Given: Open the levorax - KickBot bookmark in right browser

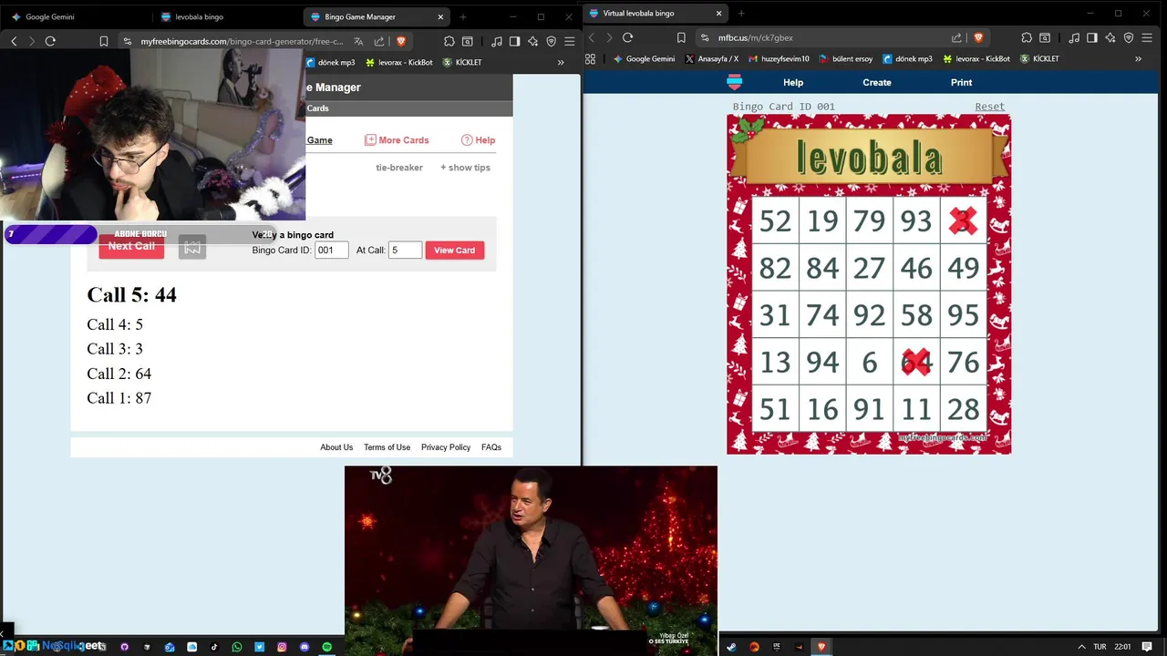Looking at the screenshot, I should click(976, 58).
